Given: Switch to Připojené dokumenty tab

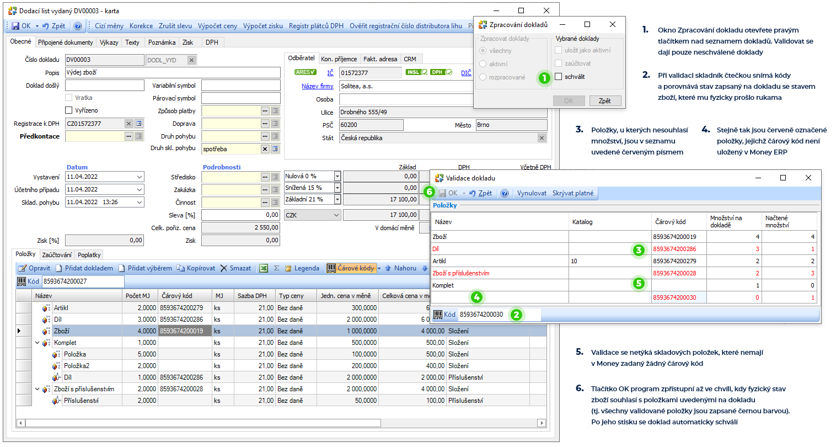Looking at the screenshot, I should coord(66,42).
